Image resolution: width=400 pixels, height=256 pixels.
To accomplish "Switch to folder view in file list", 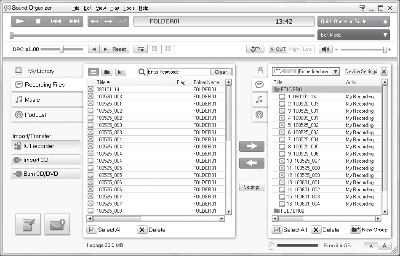I will (107, 72).
